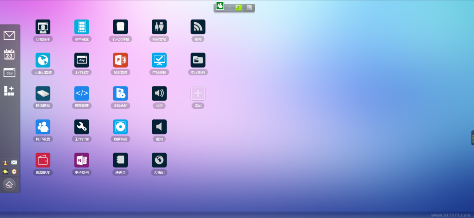Open the 通讯录 address book
The height and width of the screenshot is (218, 474).
120,160
